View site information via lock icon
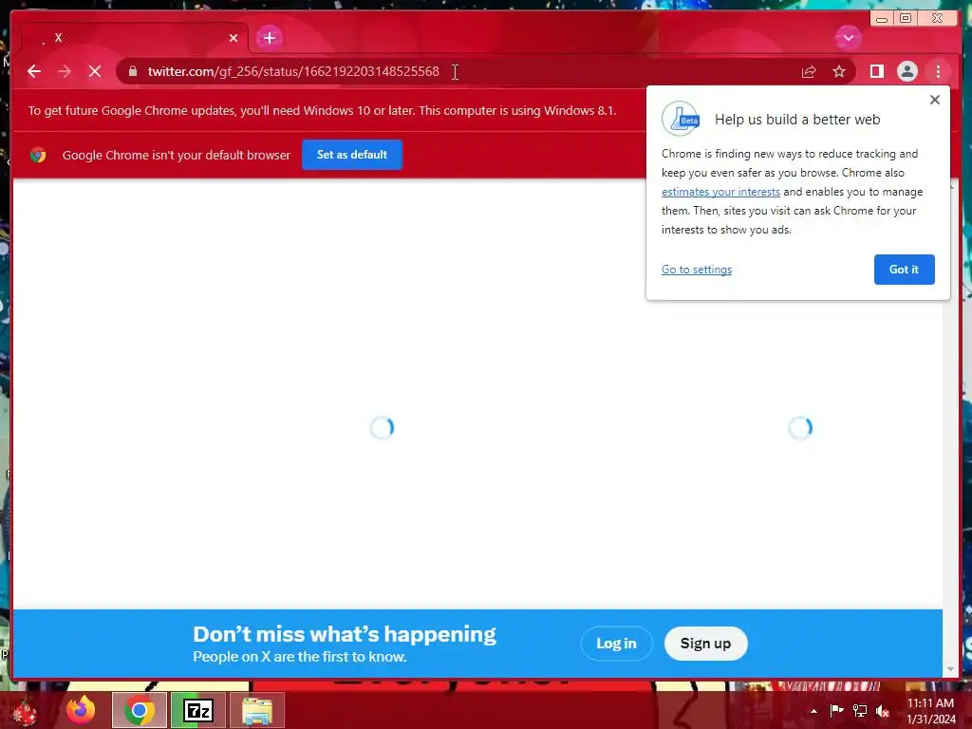972x729 pixels. click(x=132, y=72)
